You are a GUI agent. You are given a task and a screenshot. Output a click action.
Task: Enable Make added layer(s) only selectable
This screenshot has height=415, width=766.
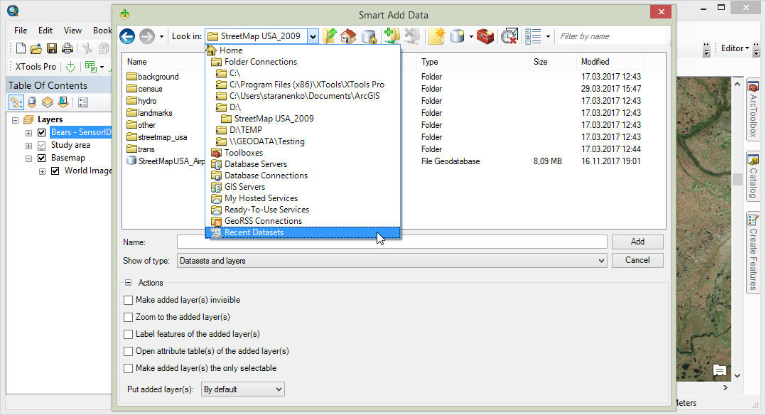[129, 369]
